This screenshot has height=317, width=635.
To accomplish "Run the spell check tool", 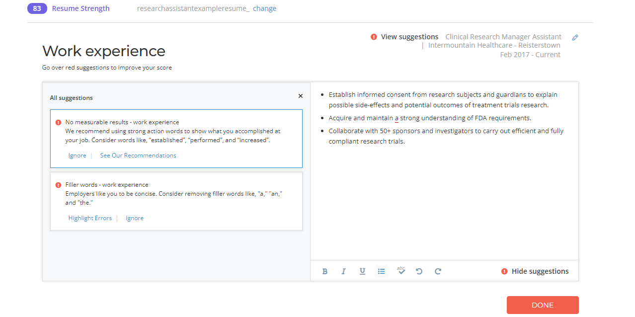I will pos(401,270).
